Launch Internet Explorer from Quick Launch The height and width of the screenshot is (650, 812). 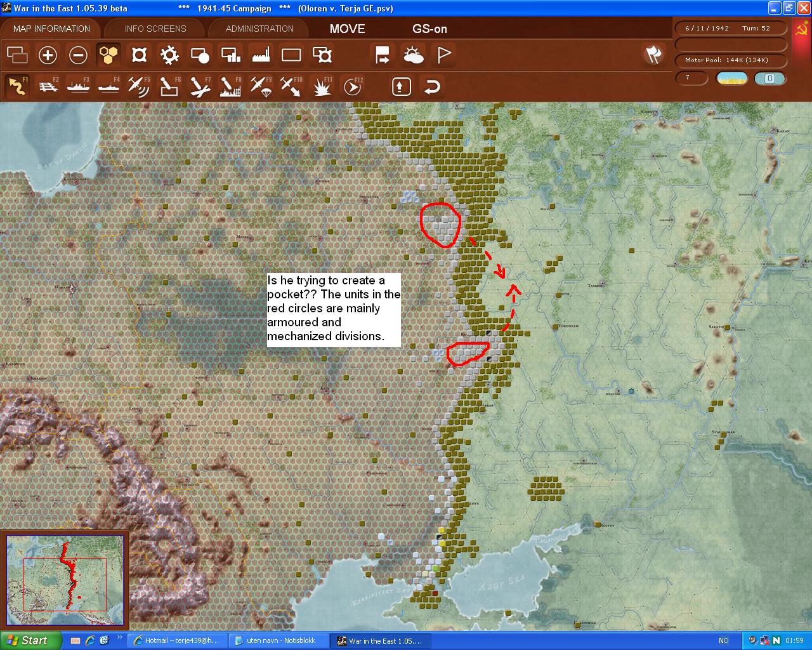(90, 640)
